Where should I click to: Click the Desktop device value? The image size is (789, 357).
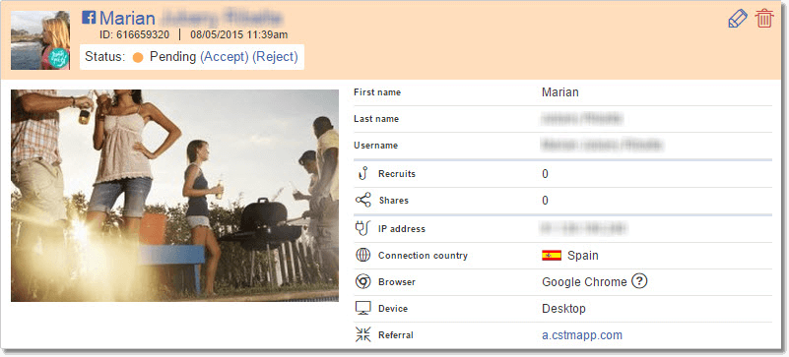(x=563, y=308)
